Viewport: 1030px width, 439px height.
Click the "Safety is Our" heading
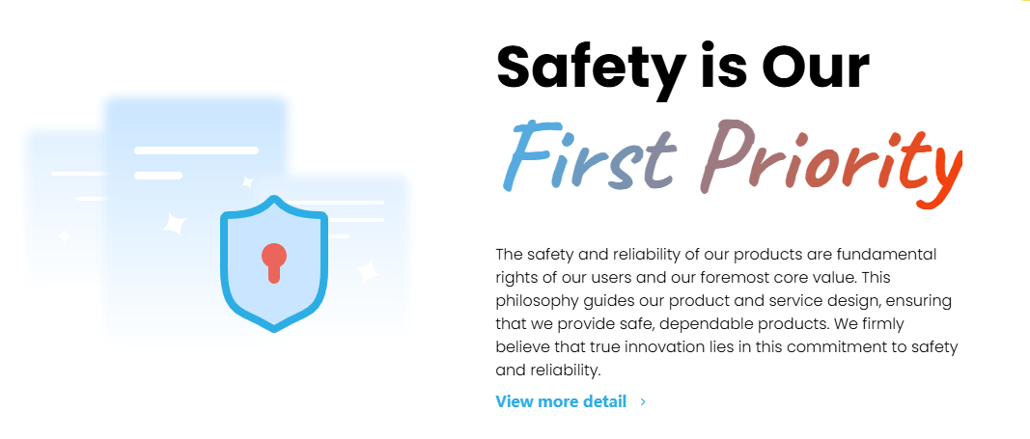tap(682, 66)
